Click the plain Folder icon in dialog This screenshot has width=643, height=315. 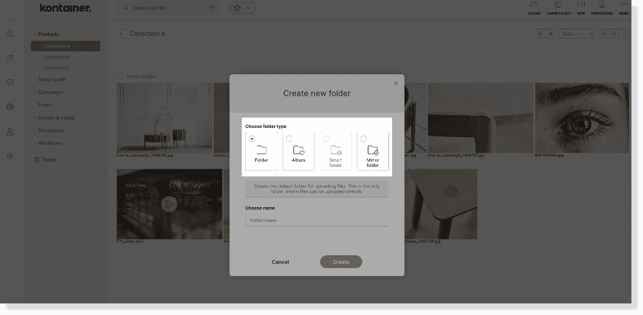pyautogui.click(x=261, y=150)
